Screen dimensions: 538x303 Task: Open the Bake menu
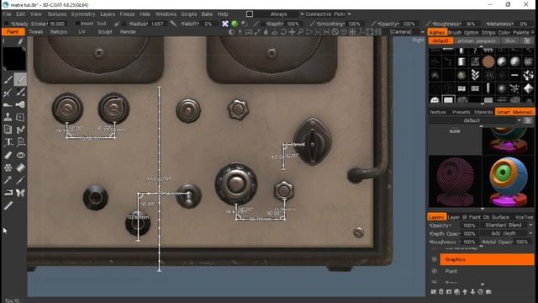click(207, 14)
